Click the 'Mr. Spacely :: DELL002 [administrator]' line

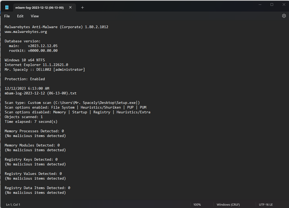[45, 70]
